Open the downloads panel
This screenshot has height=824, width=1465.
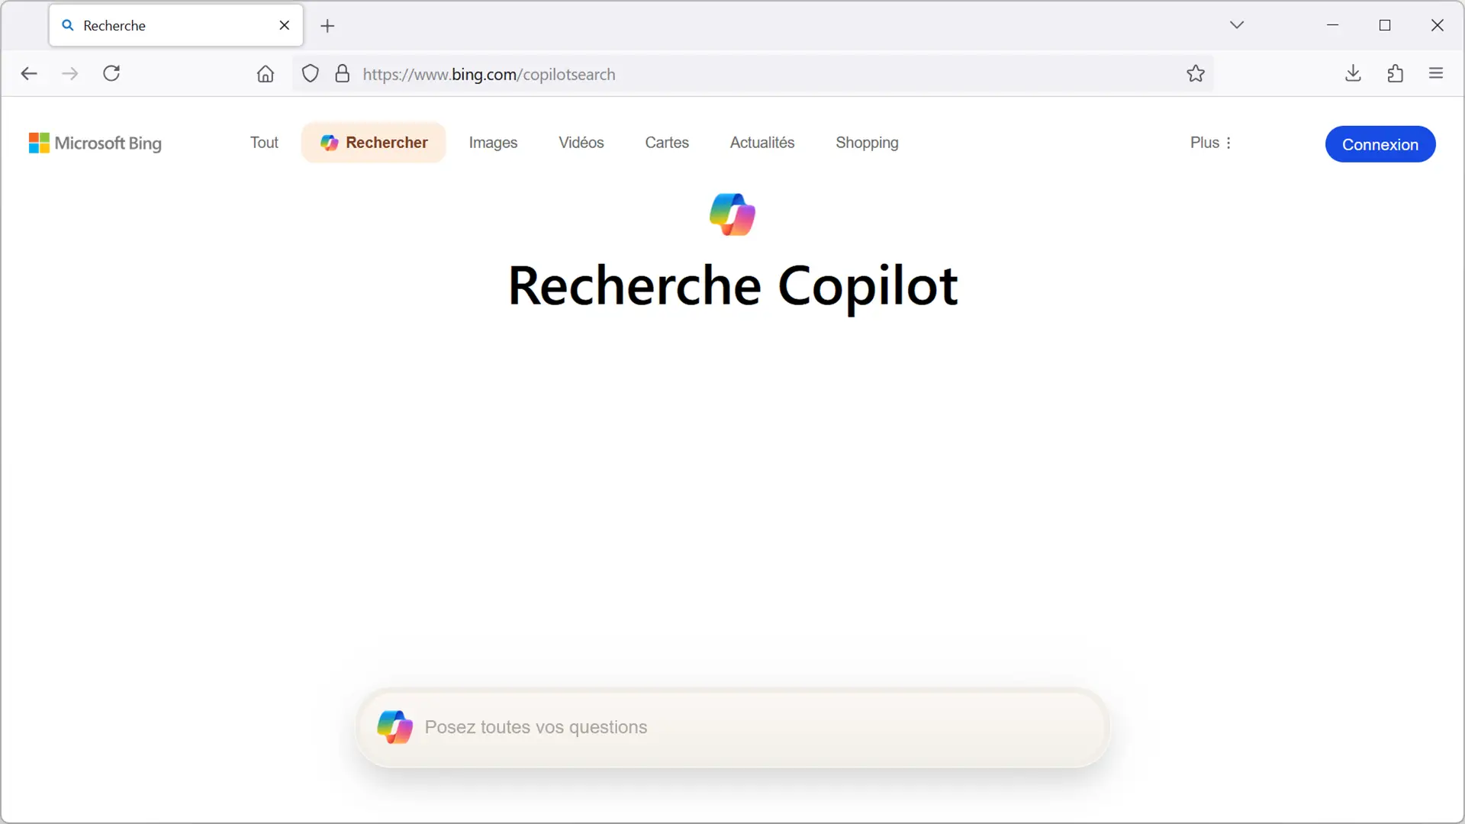[1353, 74]
